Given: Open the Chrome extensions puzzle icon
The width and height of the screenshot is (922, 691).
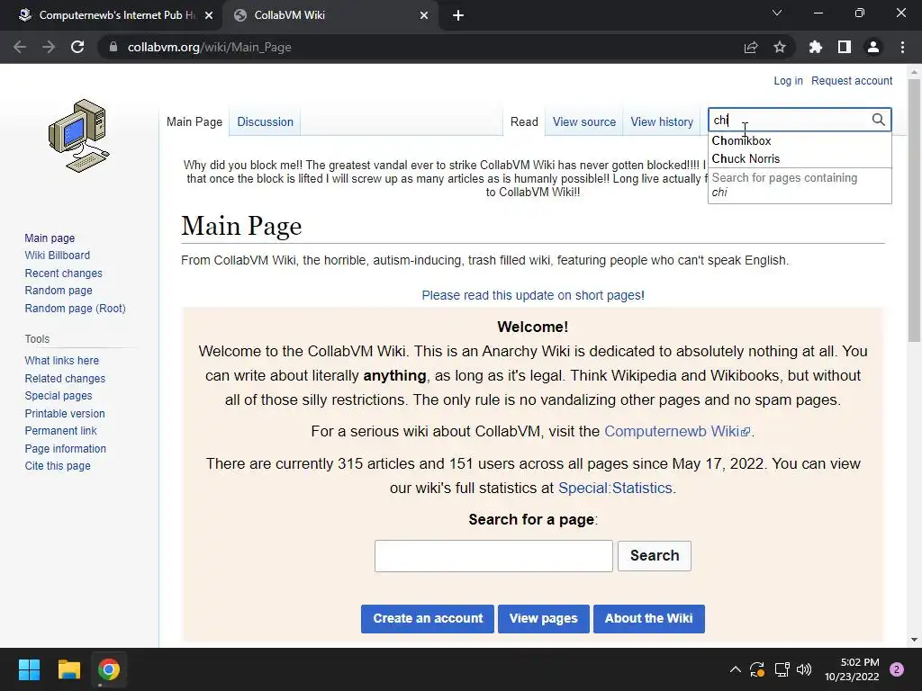Looking at the screenshot, I should pos(816,47).
